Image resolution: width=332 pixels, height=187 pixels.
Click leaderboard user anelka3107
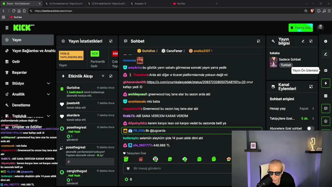[202, 51]
